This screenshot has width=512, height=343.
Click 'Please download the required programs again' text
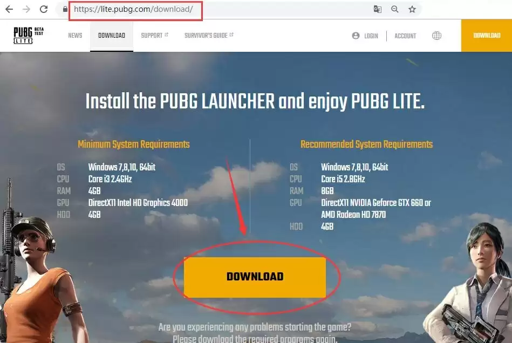(x=255, y=339)
